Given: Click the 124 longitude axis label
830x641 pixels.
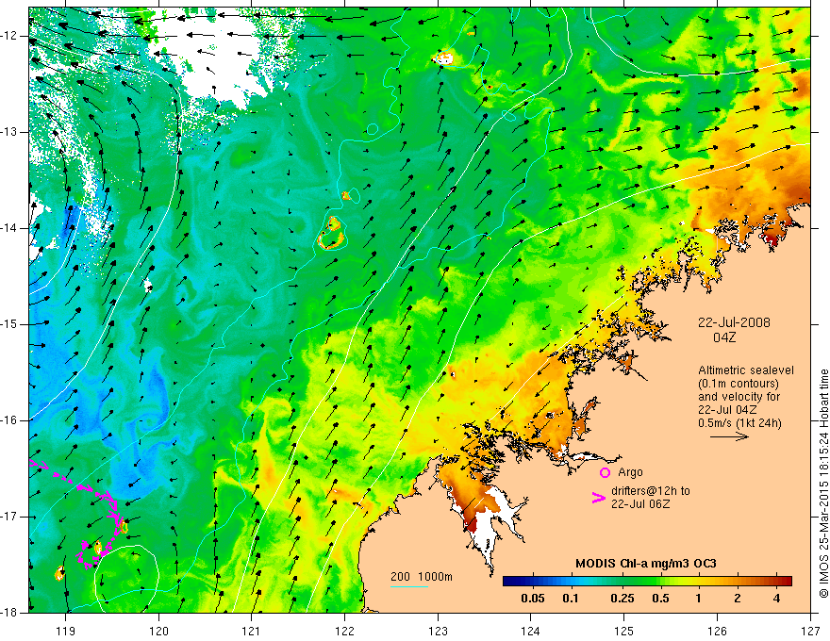Looking at the screenshot, I should point(531,631).
